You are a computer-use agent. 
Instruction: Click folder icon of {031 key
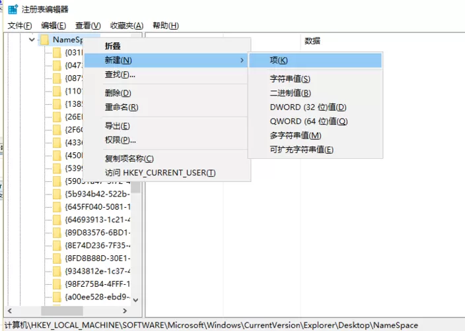click(x=57, y=53)
